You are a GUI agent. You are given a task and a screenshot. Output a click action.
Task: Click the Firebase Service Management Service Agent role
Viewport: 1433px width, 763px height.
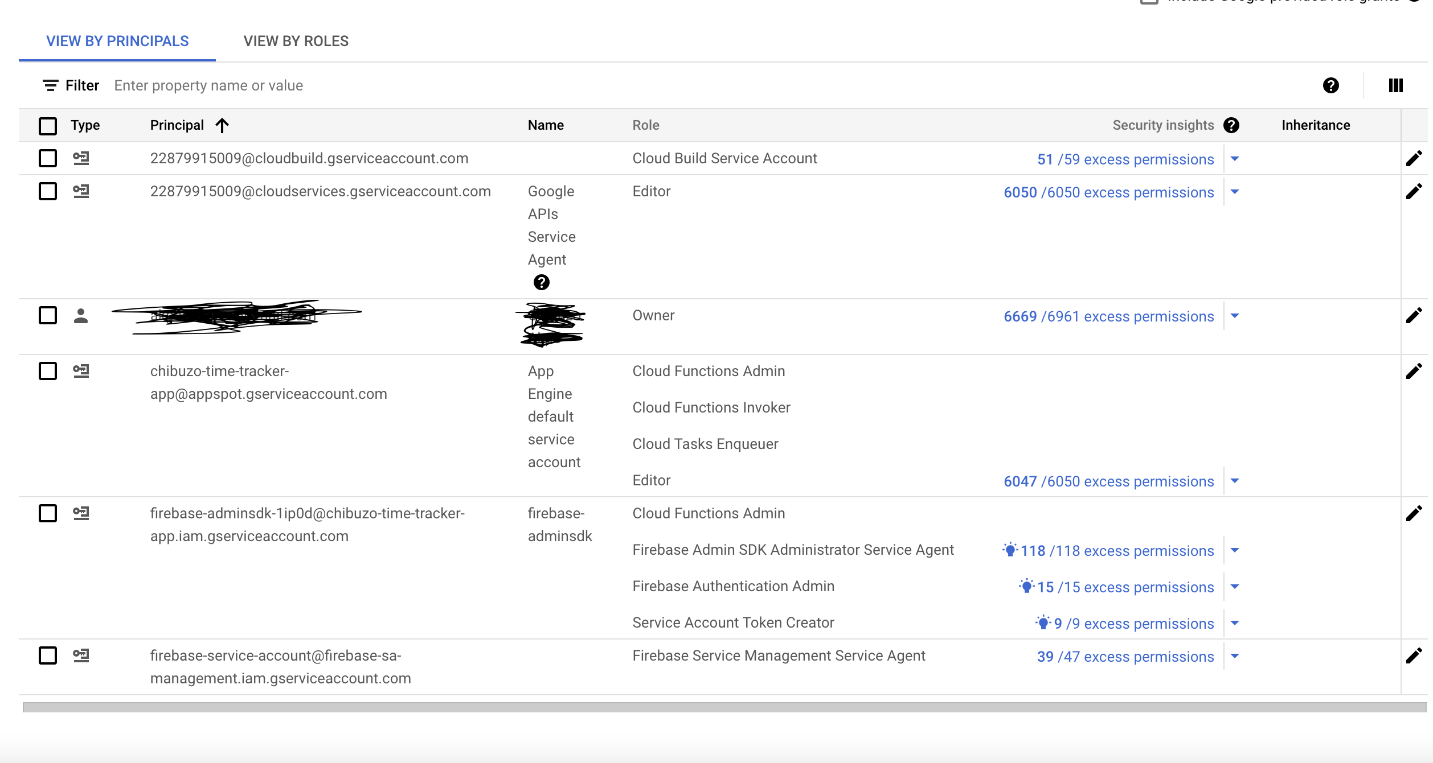tap(779, 655)
